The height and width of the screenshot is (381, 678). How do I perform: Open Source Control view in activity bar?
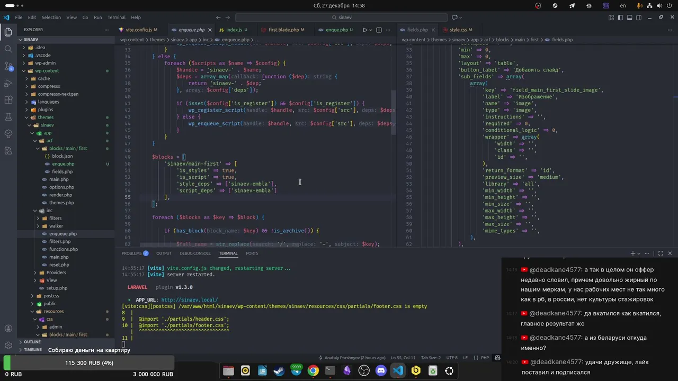click(8, 66)
